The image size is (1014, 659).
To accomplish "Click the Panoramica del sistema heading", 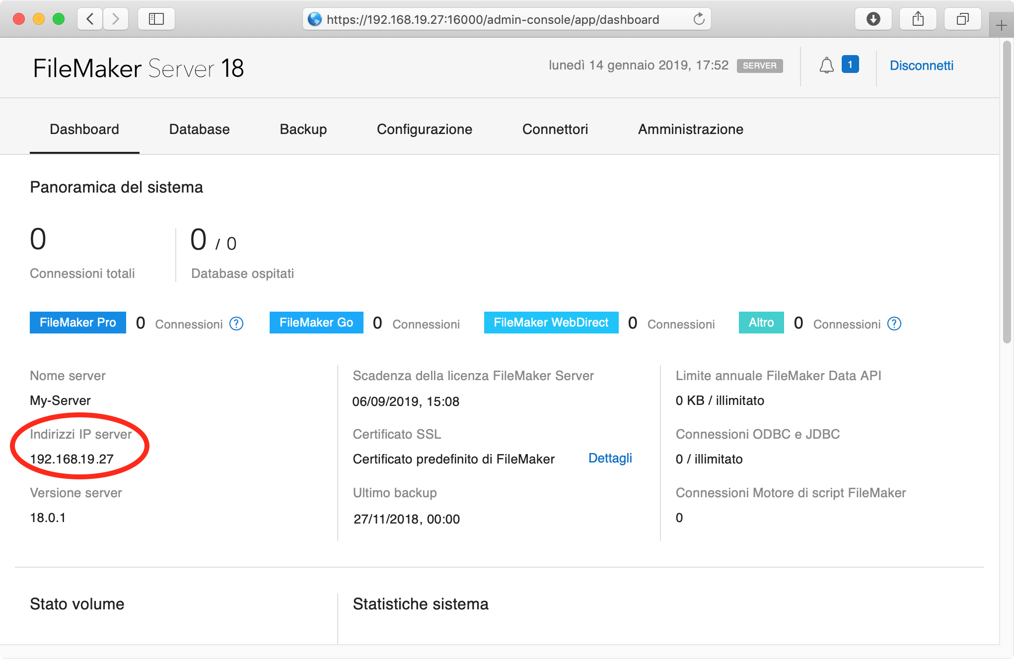I will point(116,187).
